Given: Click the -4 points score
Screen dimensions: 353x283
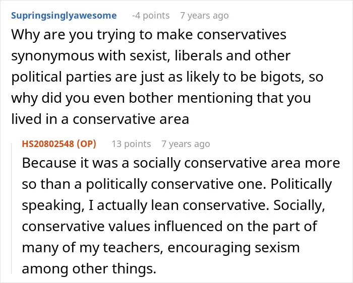Looking at the screenshot, I should pos(151,16).
